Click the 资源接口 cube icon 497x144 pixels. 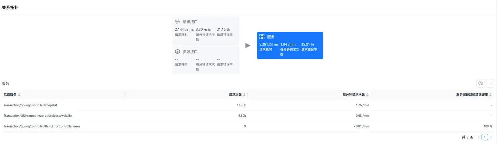click(178, 52)
